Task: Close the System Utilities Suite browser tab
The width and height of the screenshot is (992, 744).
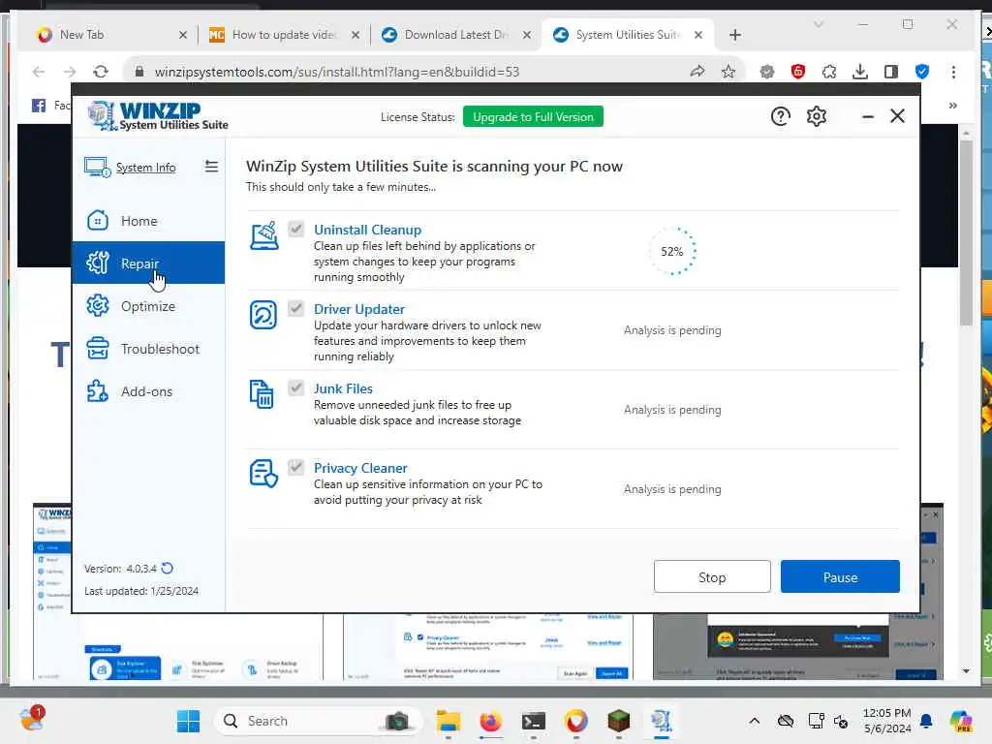Action: click(697, 35)
